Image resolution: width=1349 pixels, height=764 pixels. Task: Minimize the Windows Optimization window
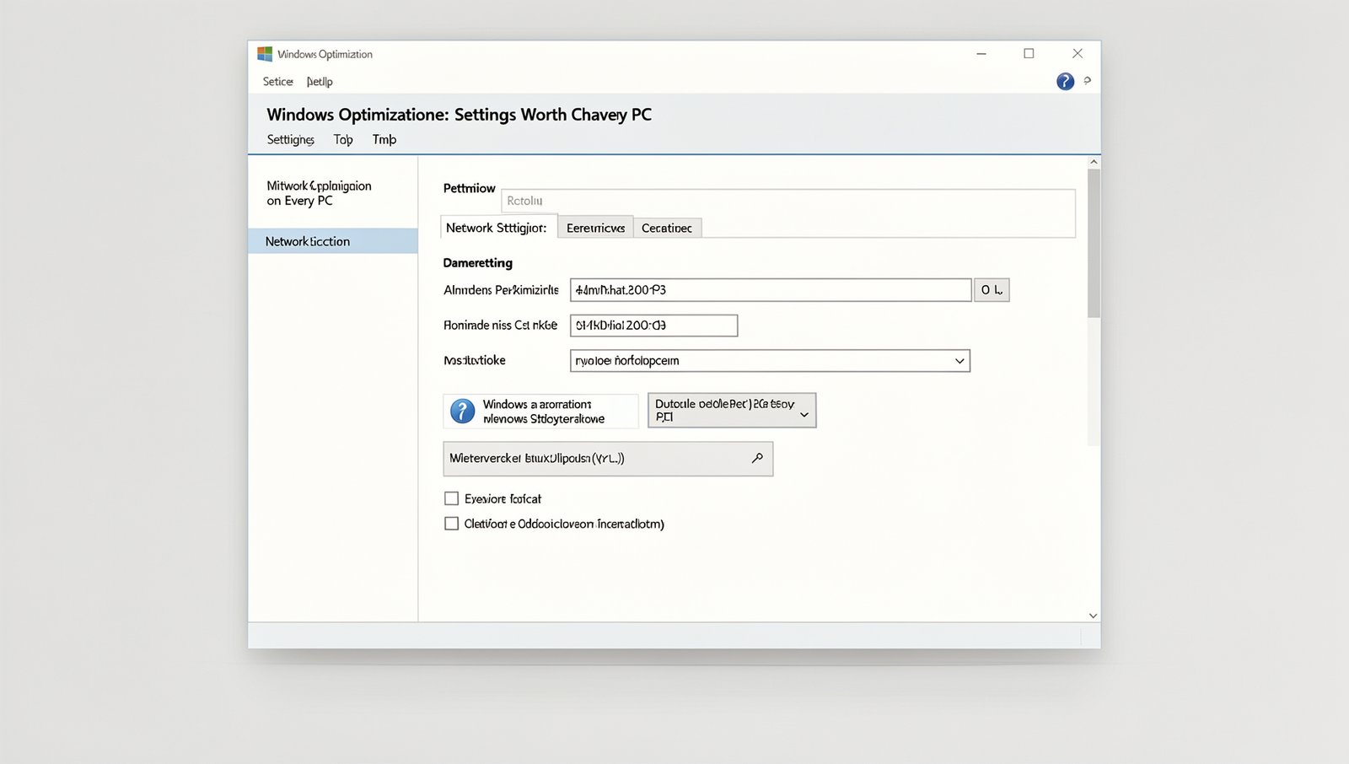[981, 53]
